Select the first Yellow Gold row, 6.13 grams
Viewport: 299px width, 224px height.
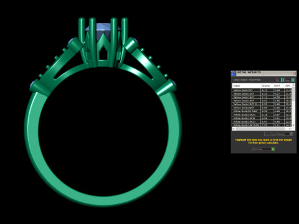[262, 90]
